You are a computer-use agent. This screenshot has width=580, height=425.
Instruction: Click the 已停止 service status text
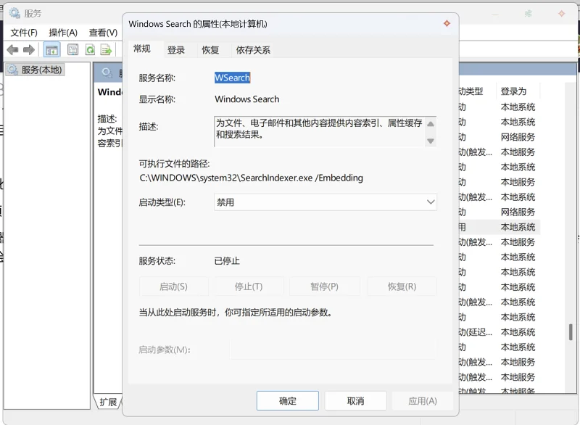(227, 261)
